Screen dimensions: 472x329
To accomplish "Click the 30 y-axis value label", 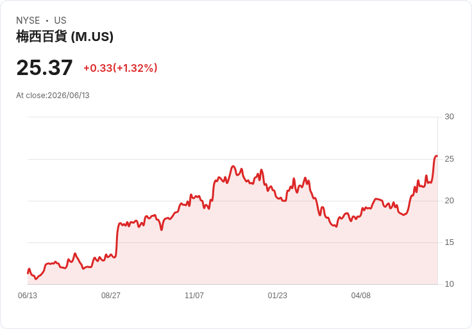I will point(449,117).
